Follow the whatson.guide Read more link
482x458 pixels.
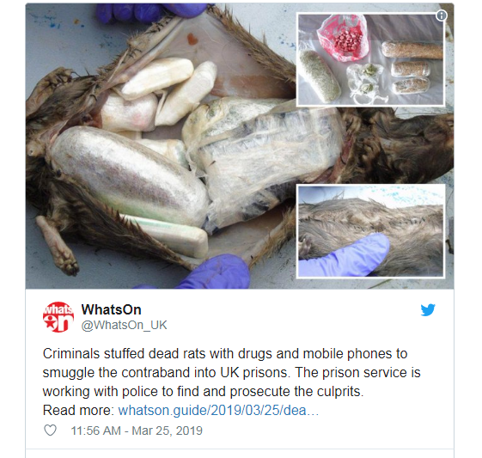click(x=218, y=411)
